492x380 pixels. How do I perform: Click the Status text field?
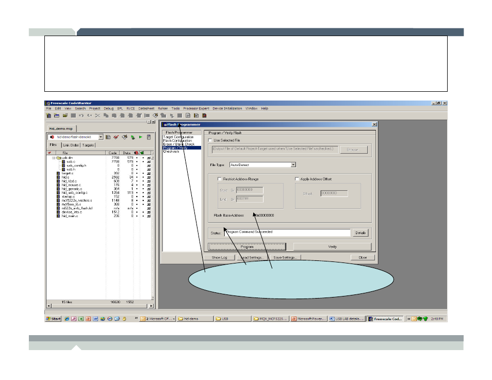click(287, 233)
